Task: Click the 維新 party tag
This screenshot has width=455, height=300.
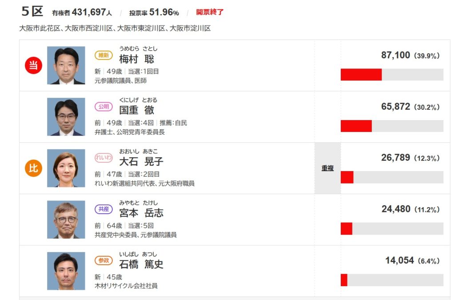Action: coord(104,55)
